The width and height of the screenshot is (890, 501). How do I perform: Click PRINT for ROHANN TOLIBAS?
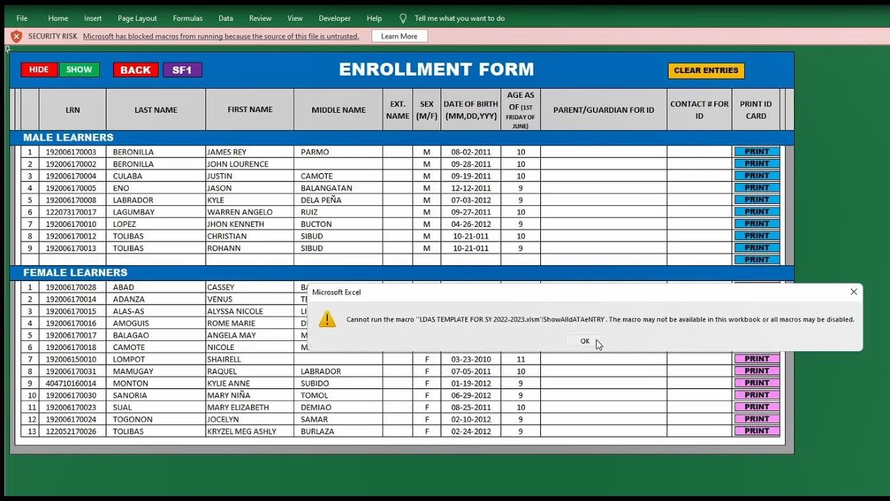click(756, 248)
